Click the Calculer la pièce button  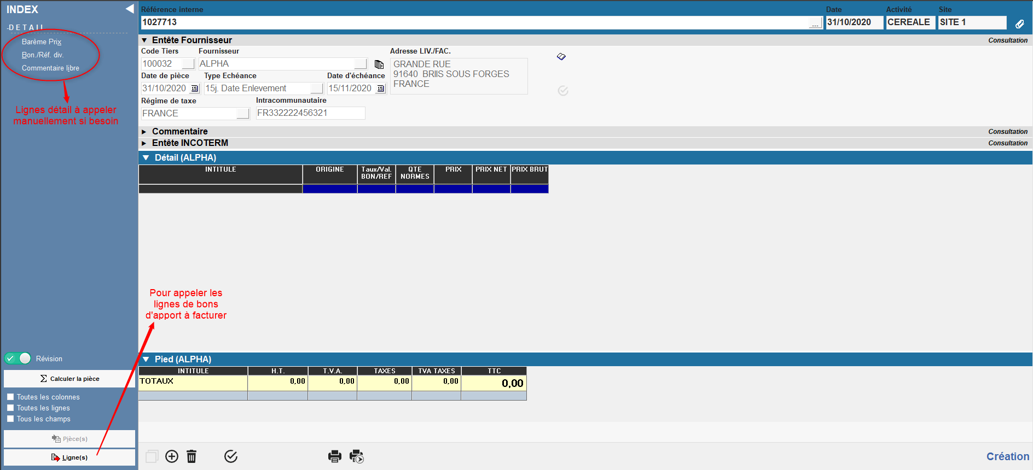[x=69, y=379]
